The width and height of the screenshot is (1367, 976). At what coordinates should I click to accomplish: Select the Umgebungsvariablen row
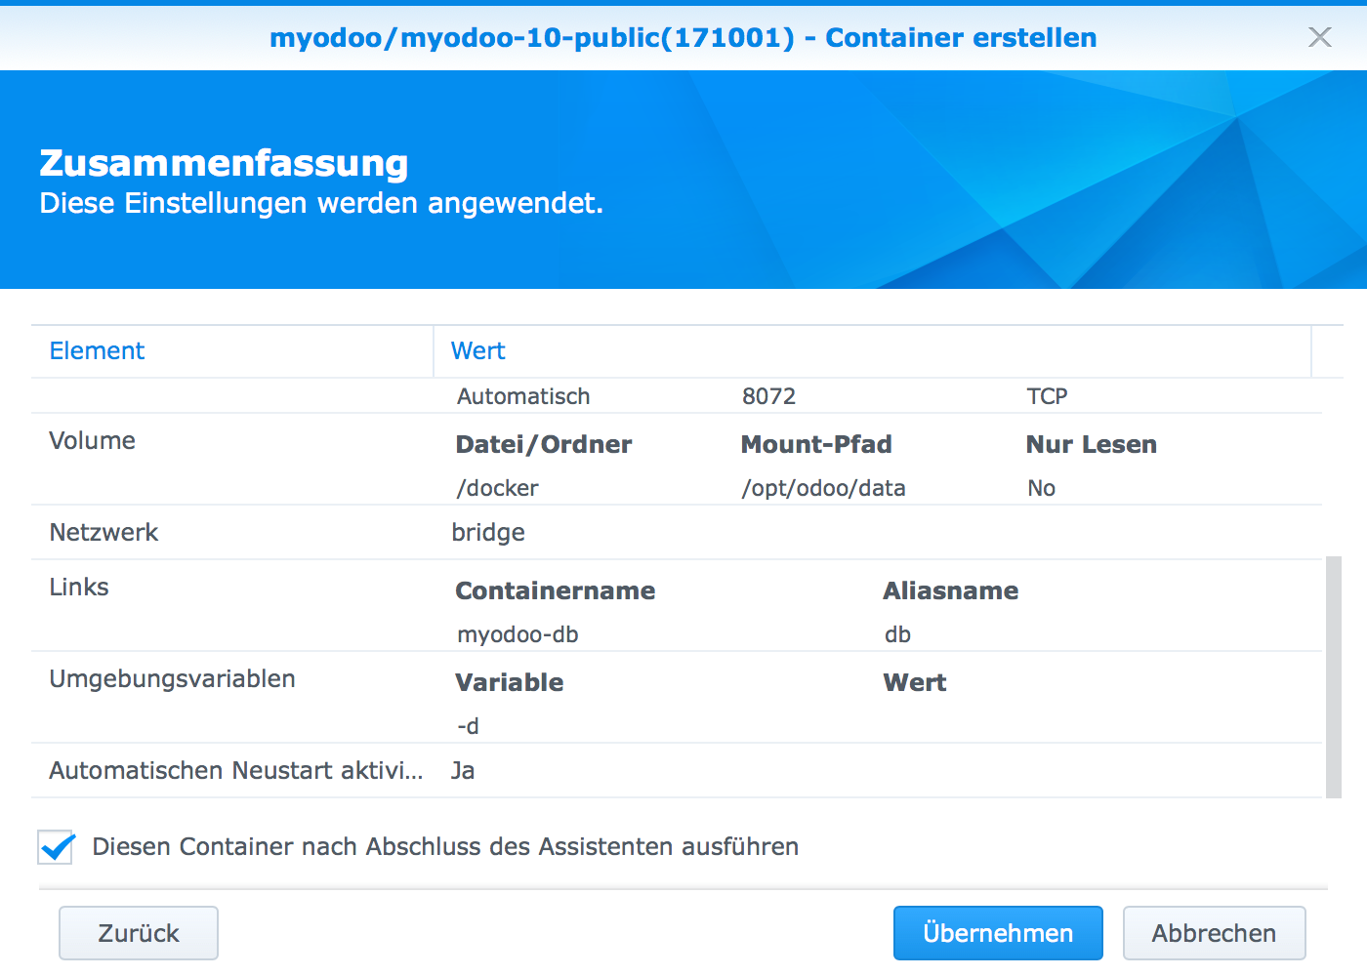point(172,678)
